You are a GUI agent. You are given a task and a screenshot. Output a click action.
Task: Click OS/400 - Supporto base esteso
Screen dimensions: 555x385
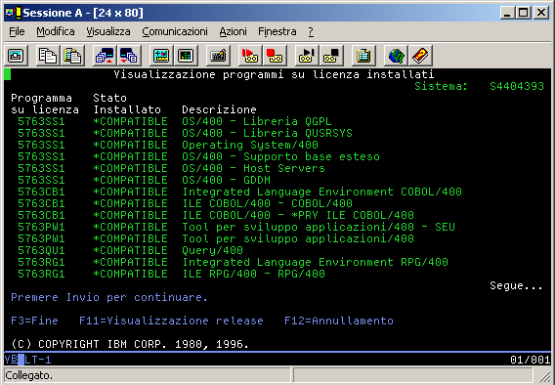tap(280, 156)
